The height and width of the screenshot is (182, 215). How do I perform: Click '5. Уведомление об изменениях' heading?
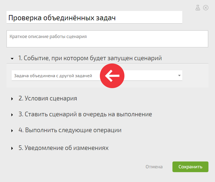pyautogui.click(x=64, y=148)
